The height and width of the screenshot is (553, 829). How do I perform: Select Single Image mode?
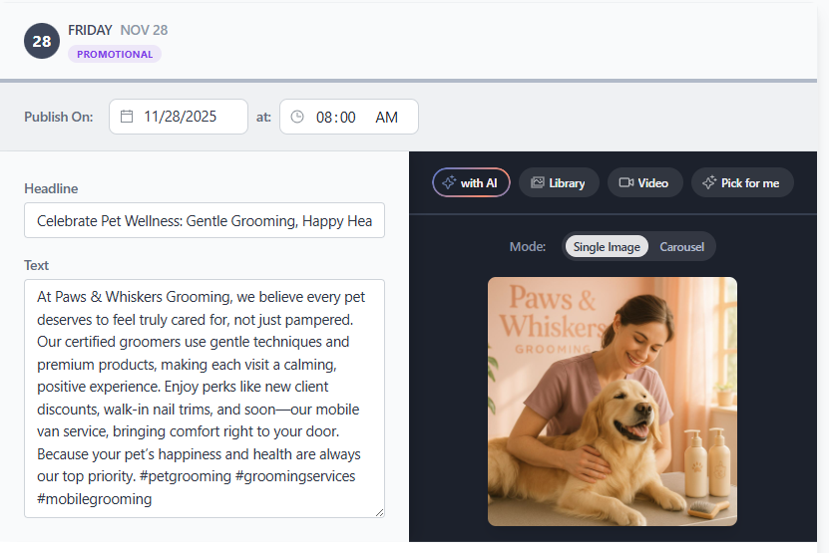pyautogui.click(x=607, y=247)
